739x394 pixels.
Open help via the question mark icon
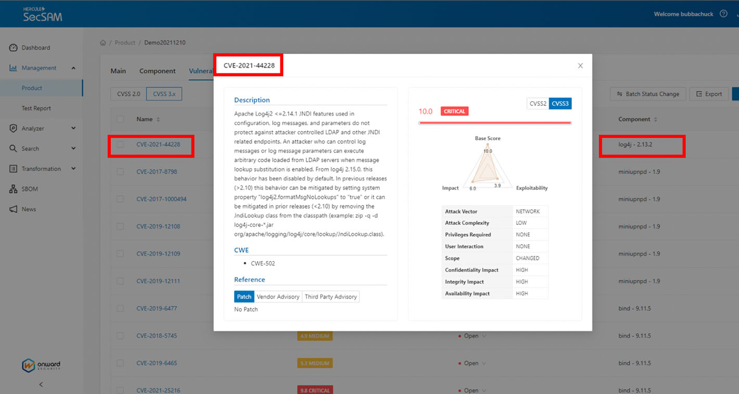point(723,14)
